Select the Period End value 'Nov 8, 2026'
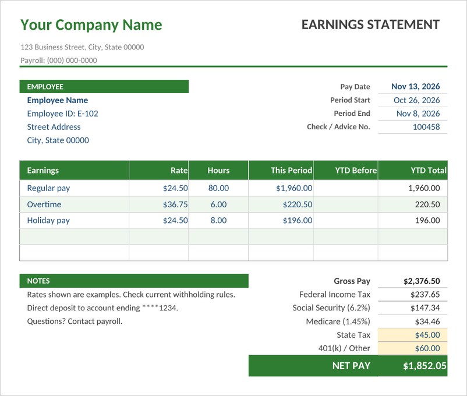The width and height of the screenshot is (467, 396). click(418, 114)
